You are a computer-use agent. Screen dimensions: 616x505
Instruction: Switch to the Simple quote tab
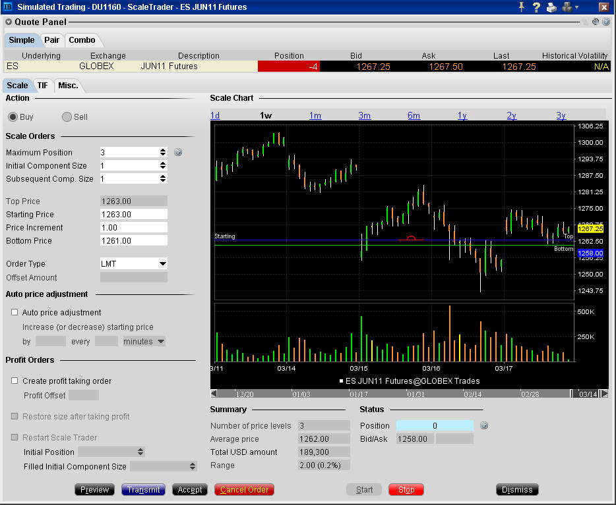(x=22, y=40)
